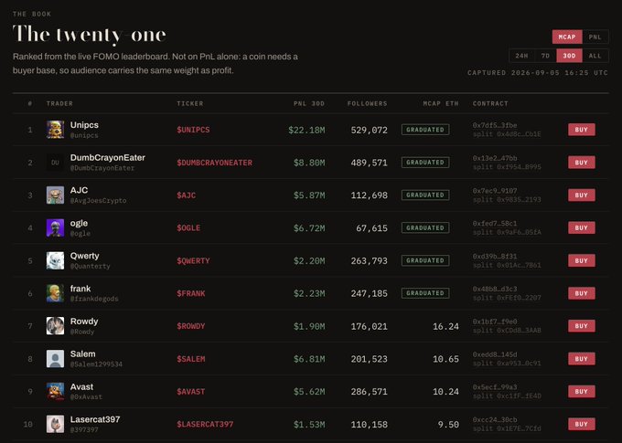Open the @AvgJoesCrypto handle
622x443 pixels.
(x=99, y=201)
